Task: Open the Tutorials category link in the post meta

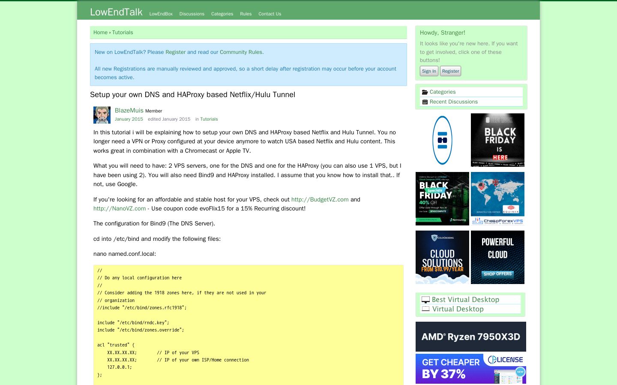Action: pos(209,119)
